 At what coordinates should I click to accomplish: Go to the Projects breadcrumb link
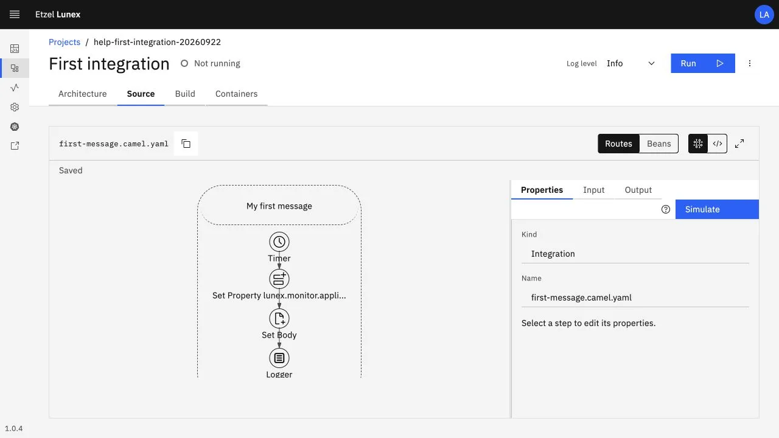pos(65,42)
